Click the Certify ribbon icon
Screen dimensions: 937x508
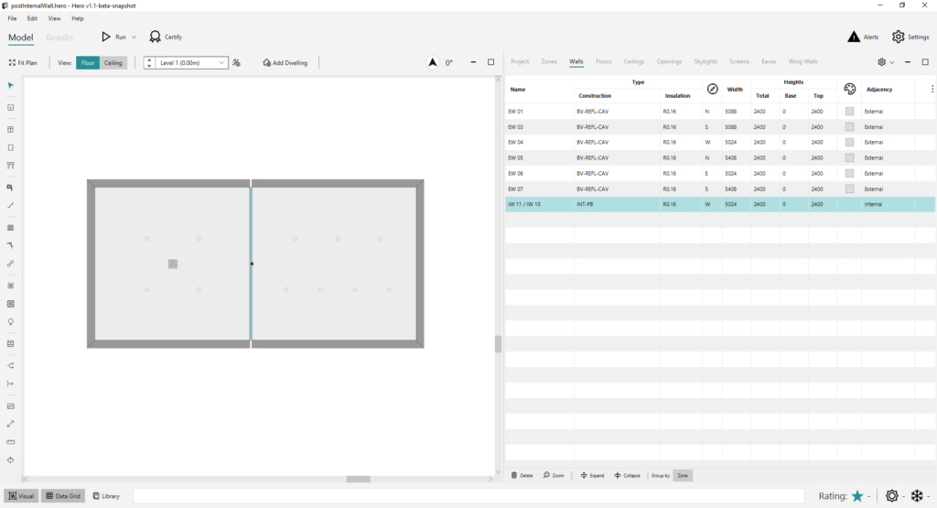[156, 37]
